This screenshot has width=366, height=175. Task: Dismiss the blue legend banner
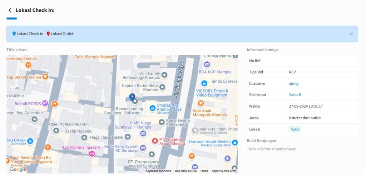tap(351, 34)
